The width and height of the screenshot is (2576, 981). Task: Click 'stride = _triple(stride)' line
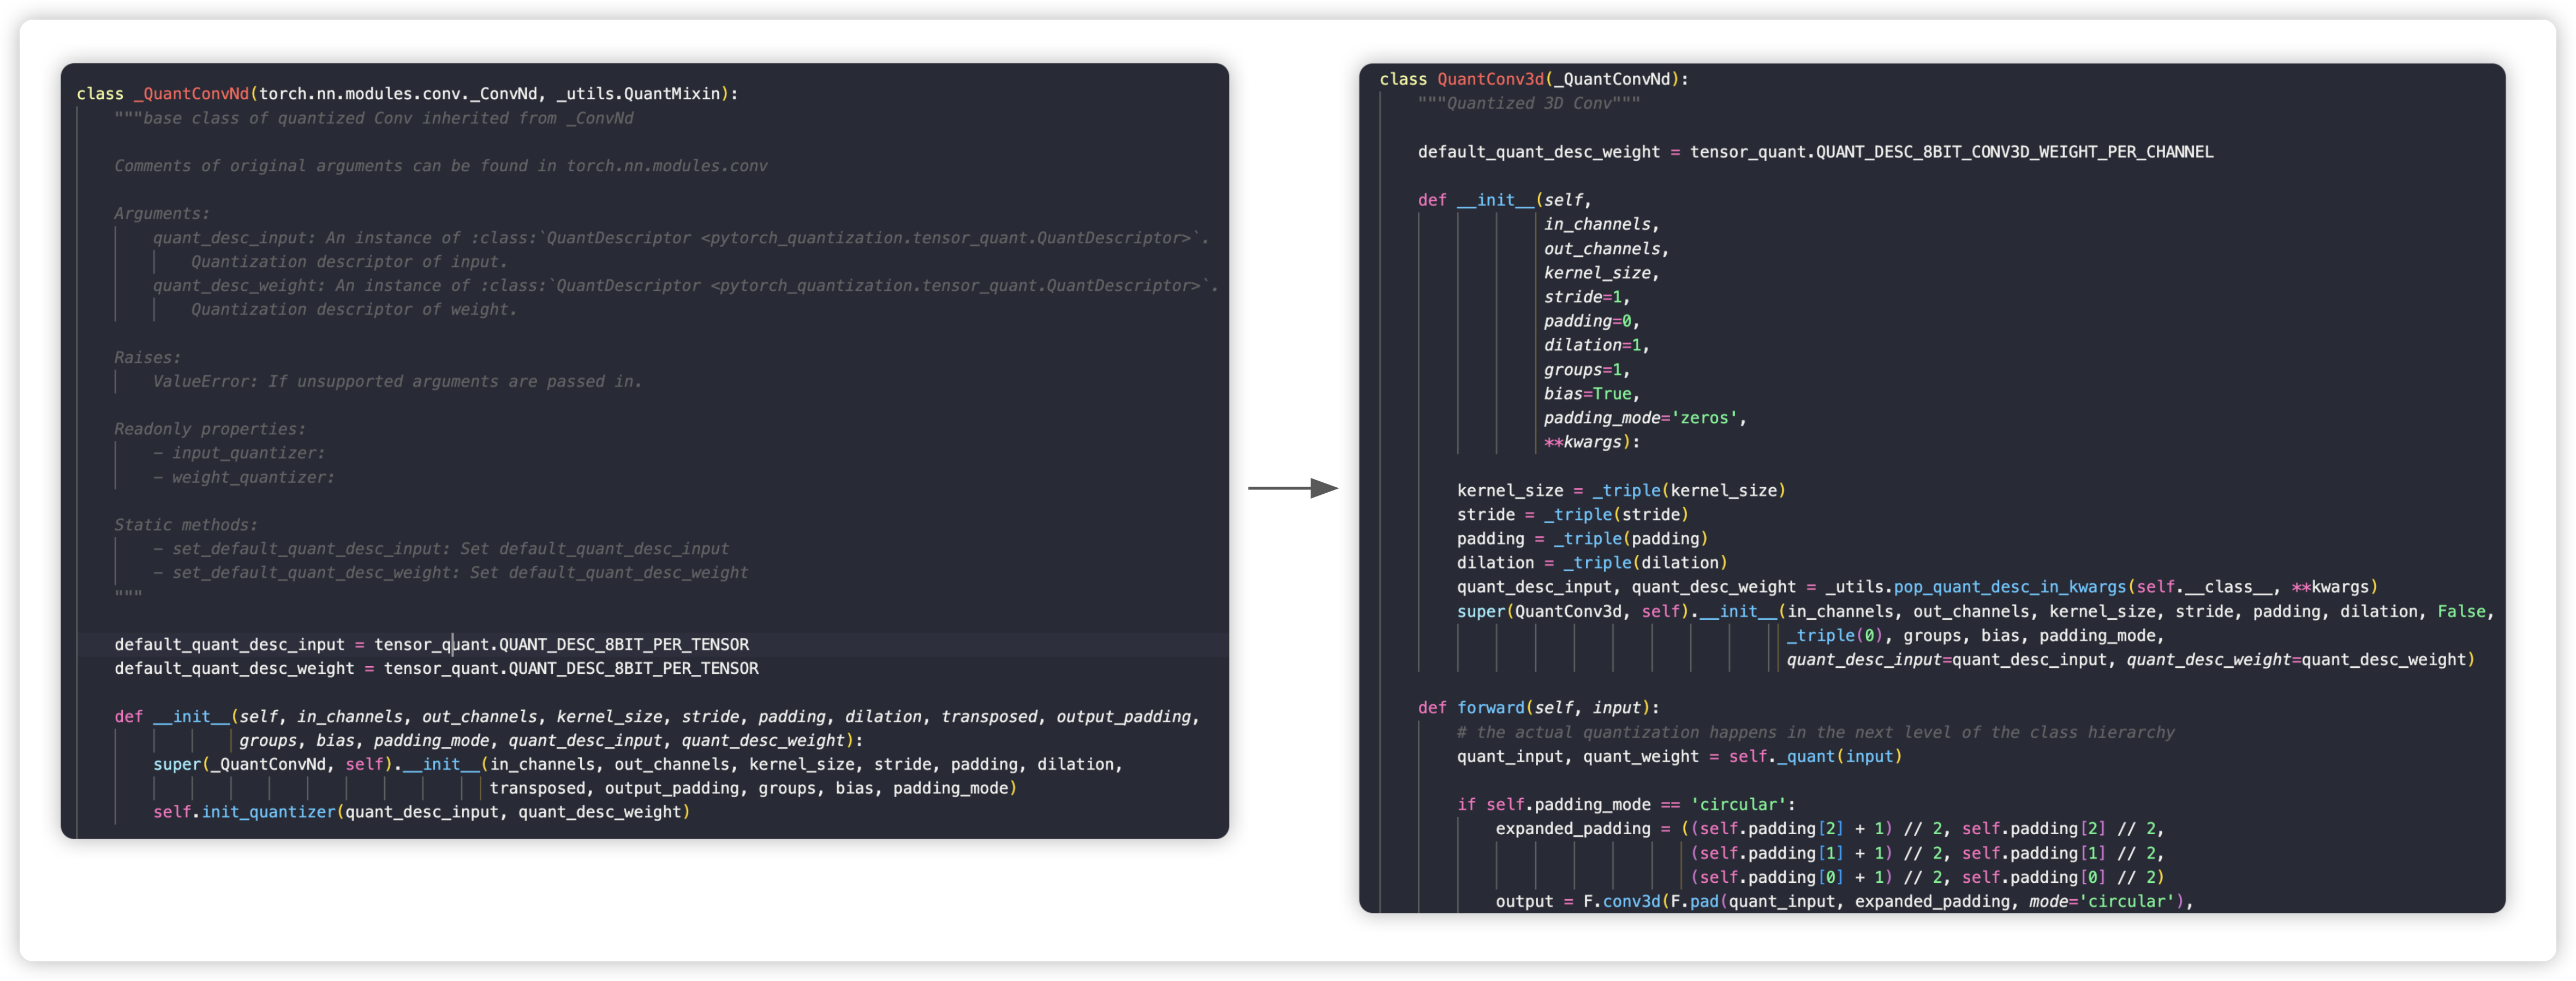click(1573, 515)
